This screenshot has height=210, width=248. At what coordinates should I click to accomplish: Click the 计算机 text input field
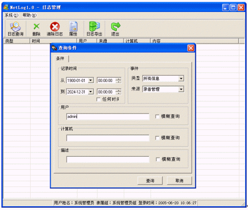(x=108, y=138)
